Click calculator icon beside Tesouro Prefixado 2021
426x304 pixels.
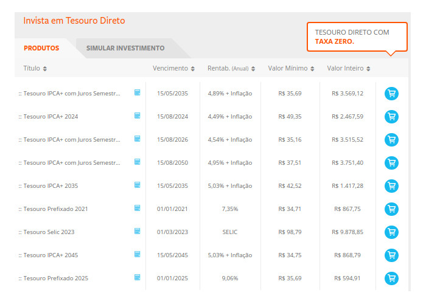[138, 208]
